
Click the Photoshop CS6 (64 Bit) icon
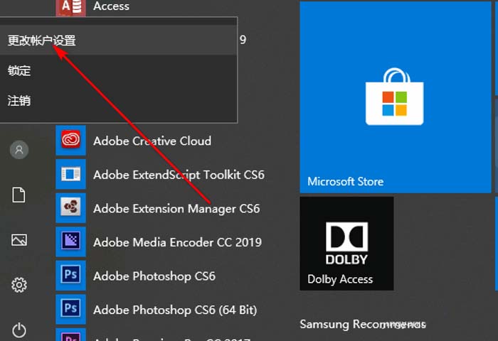70,309
